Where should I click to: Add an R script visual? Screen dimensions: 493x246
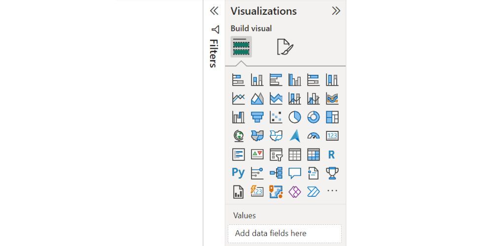tap(332, 154)
